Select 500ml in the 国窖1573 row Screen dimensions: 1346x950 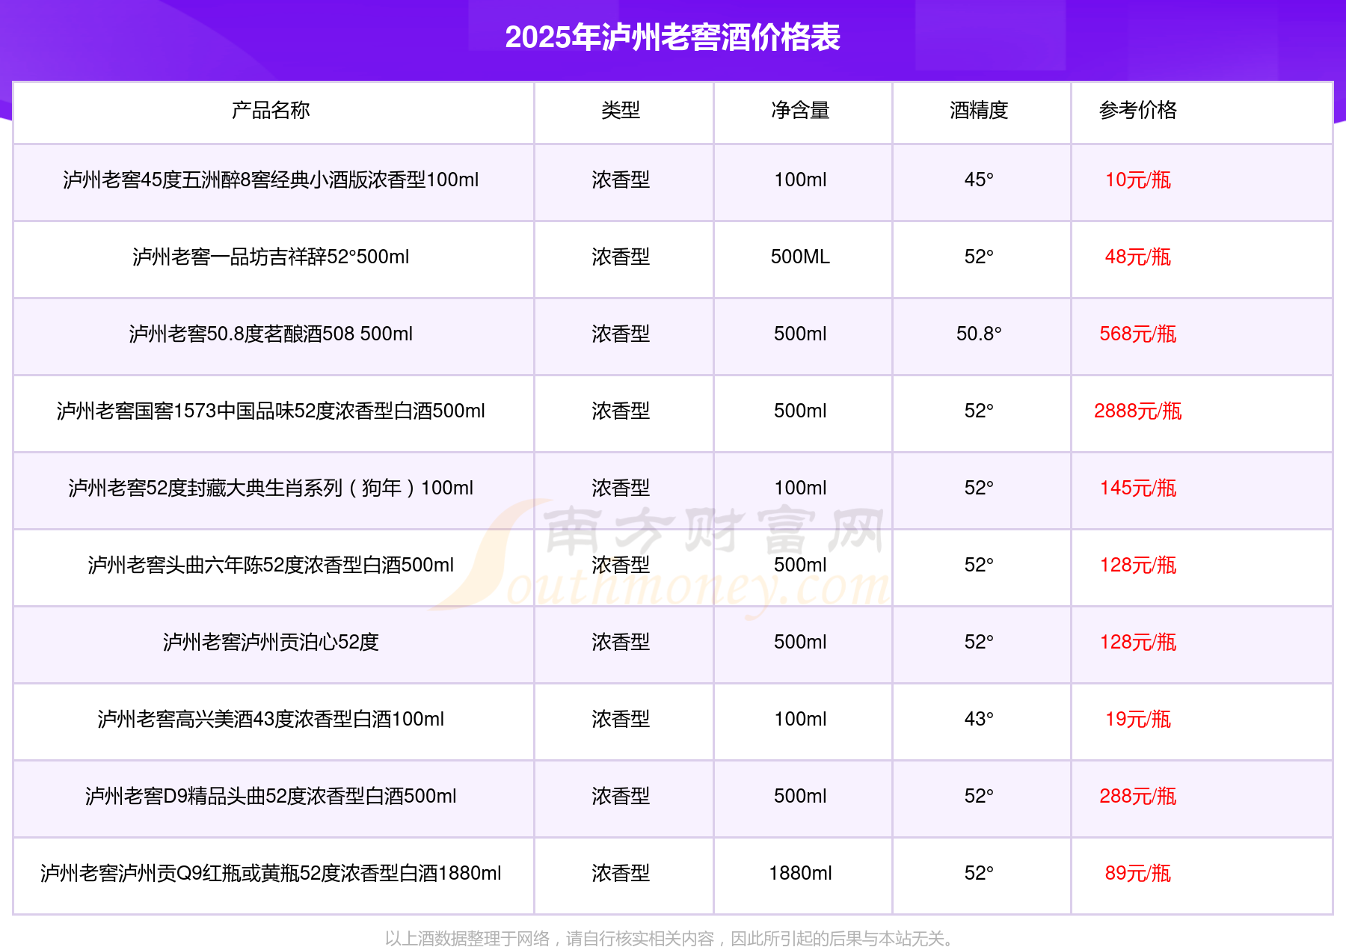point(800,411)
